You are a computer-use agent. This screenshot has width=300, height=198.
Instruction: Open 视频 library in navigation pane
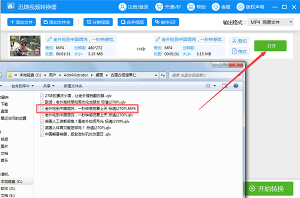pyautogui.click(x=4, y=139)
